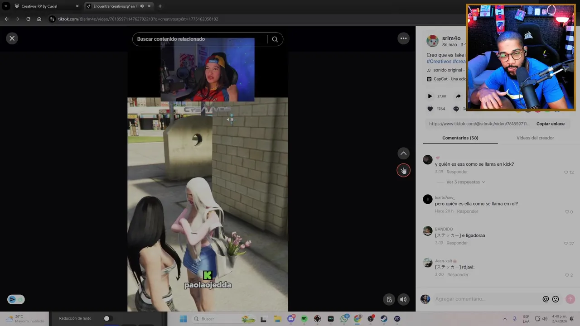Go to next video with down arrow
The height and width of the screenshot is (326, 580).
(x=403, y=170)
